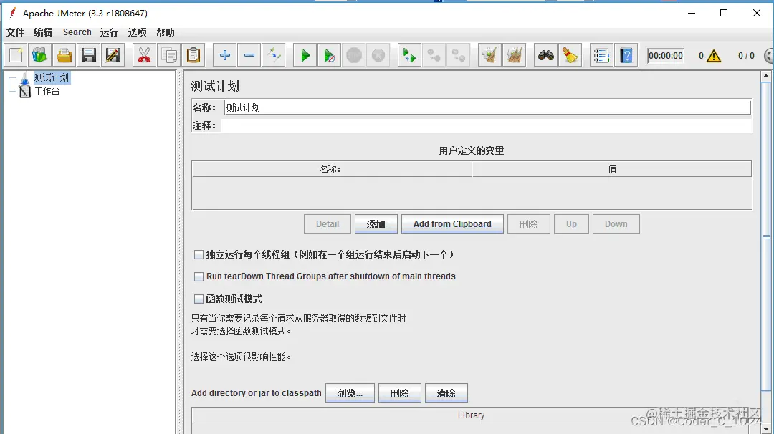Click Start no pauses icon

[x=329, y=55]
